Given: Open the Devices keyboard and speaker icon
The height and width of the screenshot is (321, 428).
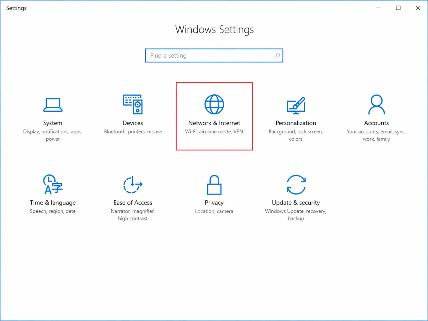Looking at the screenshot, I should click(133, 104).
